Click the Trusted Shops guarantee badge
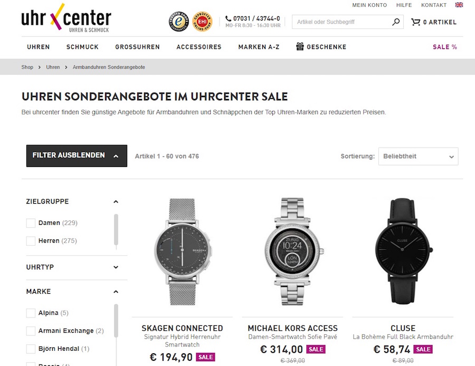475x366 pixels. coord(178,22)
